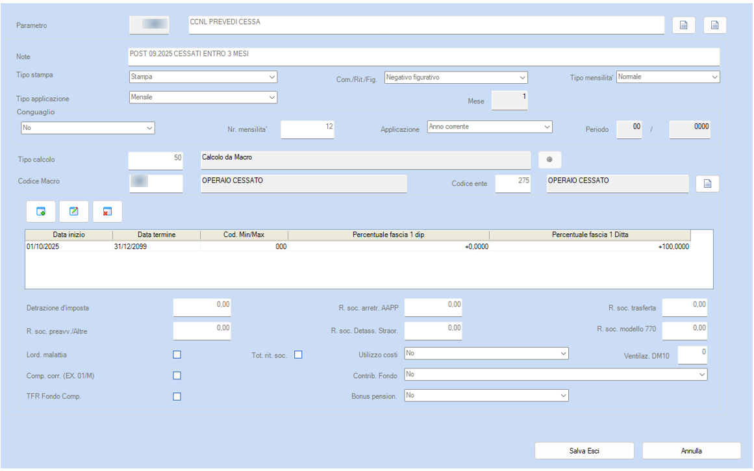
Task: Click the Codice ente field showing 275
Action: 512,183
